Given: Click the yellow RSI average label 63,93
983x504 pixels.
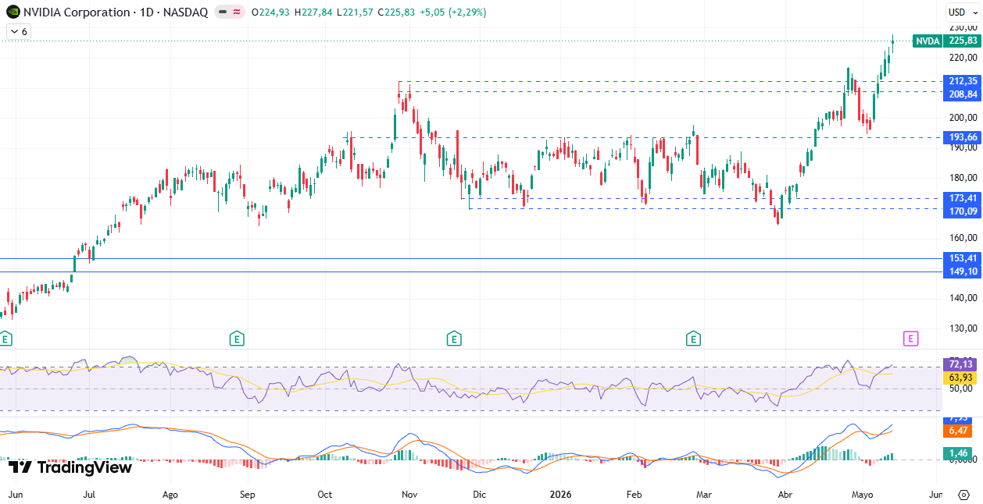Looking at the screenshot, I should pos(961,378).
